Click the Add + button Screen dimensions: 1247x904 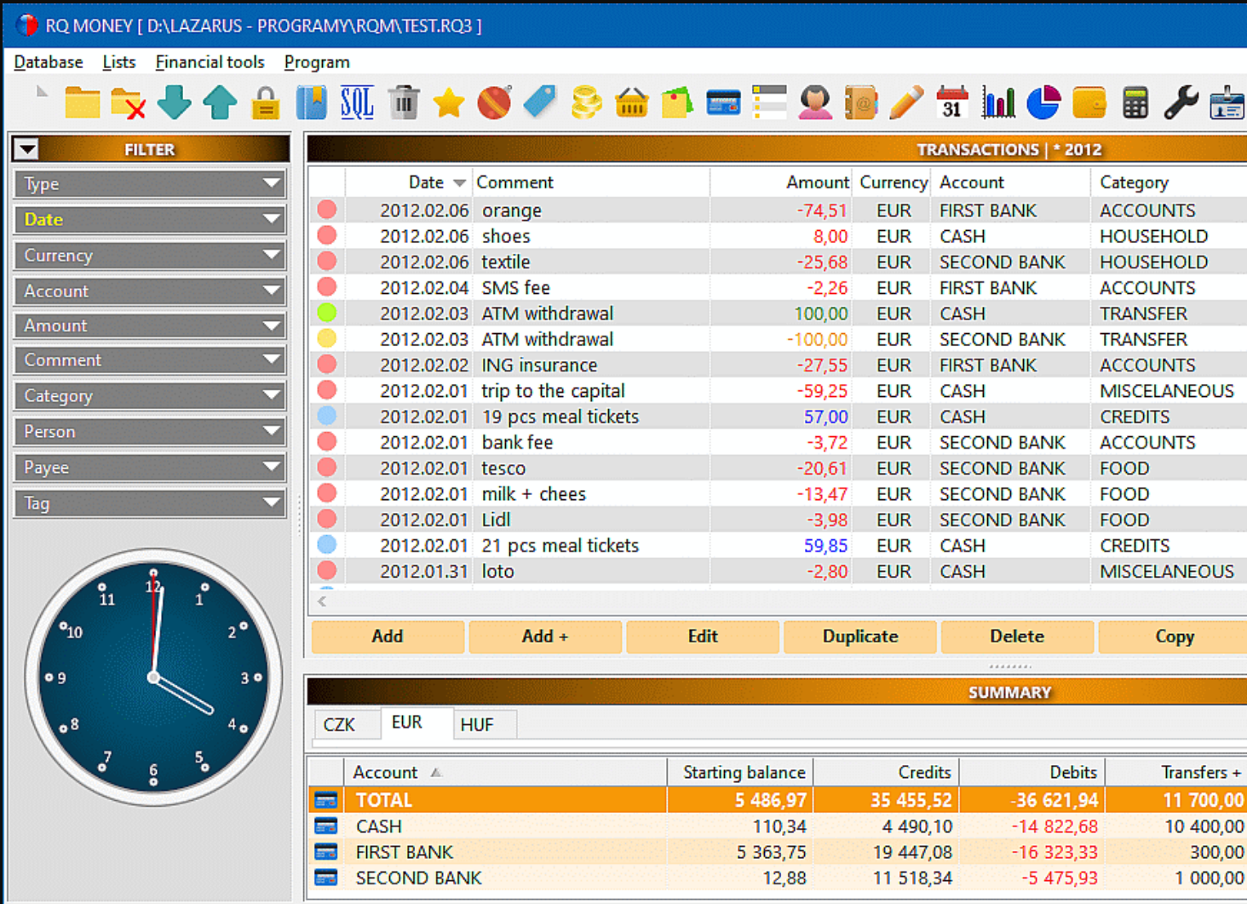pyautogui.click(x=545, y=636)
